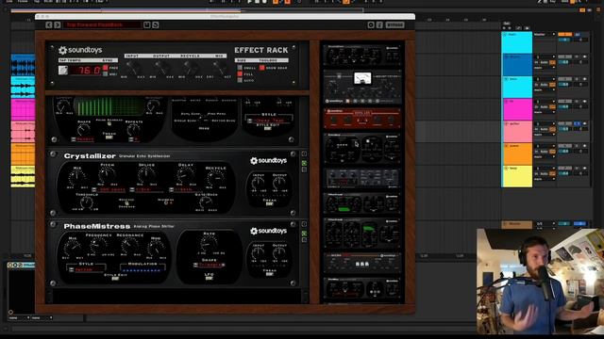604x339 pixels.
Task: Open the output dropdown on the guitar track
Action: click(544, 135)
